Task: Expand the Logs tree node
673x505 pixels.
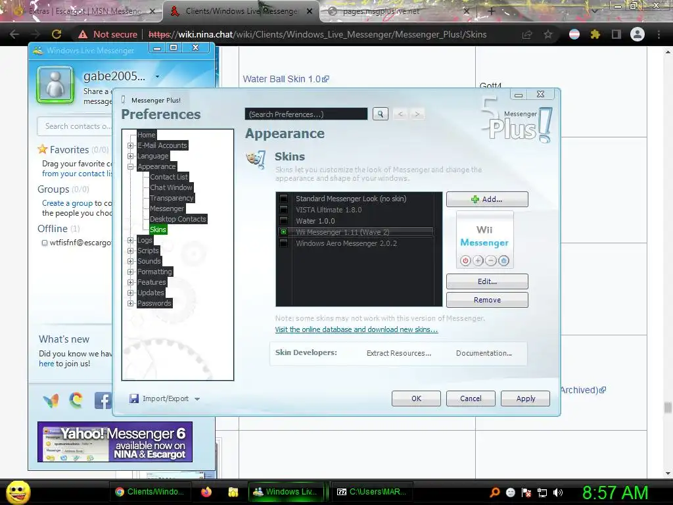Action: (x=131, y=240)
